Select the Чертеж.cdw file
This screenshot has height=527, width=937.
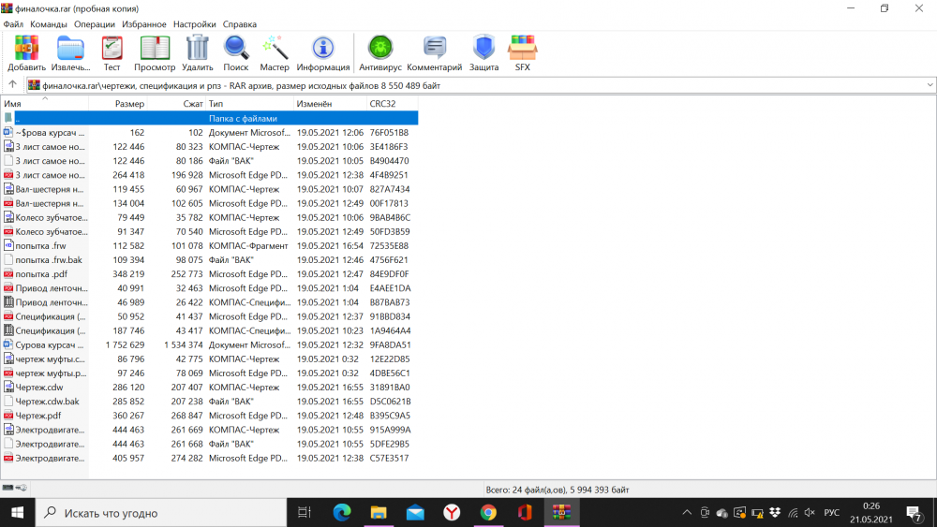(x=39, y=388)
